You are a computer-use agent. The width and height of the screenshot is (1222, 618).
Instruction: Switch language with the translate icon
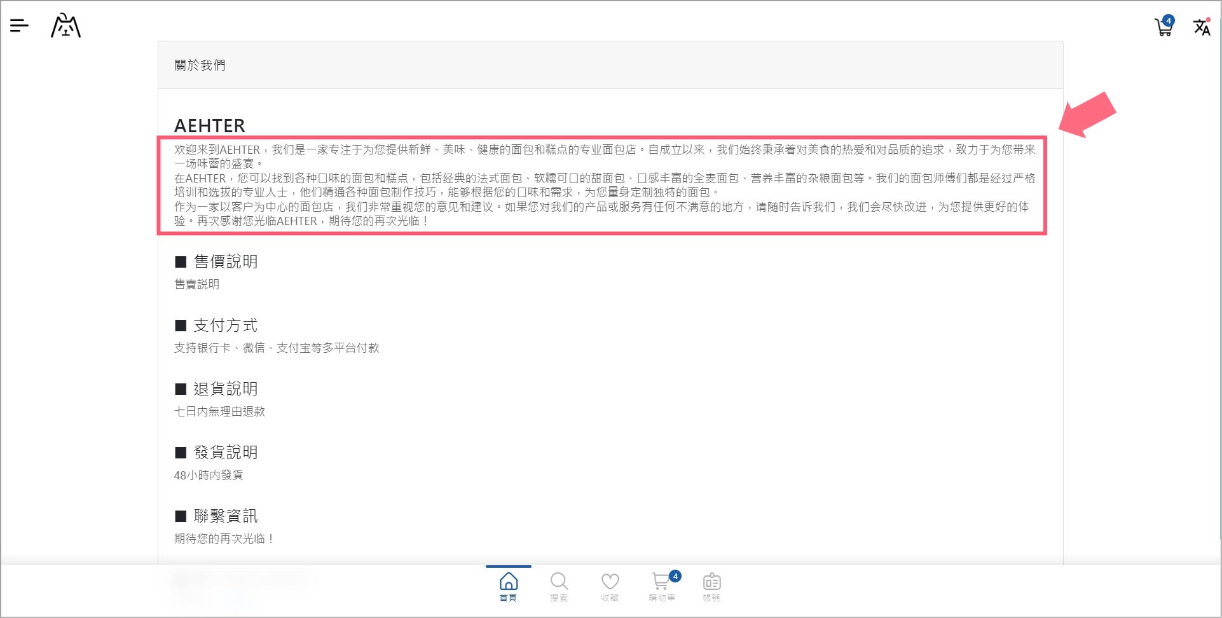pyautogui.click(x=1201, y=27)
